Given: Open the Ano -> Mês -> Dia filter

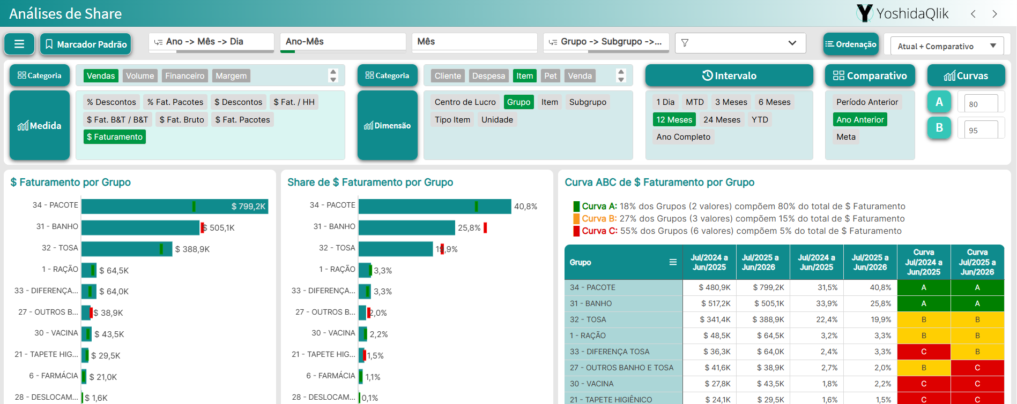Looking at the screenshot, I should tap(211, 42).
